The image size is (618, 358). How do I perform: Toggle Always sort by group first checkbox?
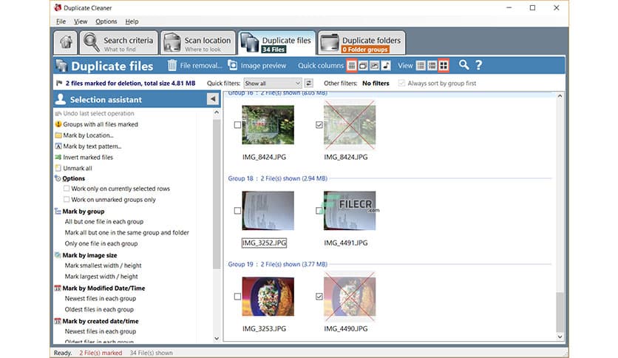pyautogui.click(x=401, y=83)
